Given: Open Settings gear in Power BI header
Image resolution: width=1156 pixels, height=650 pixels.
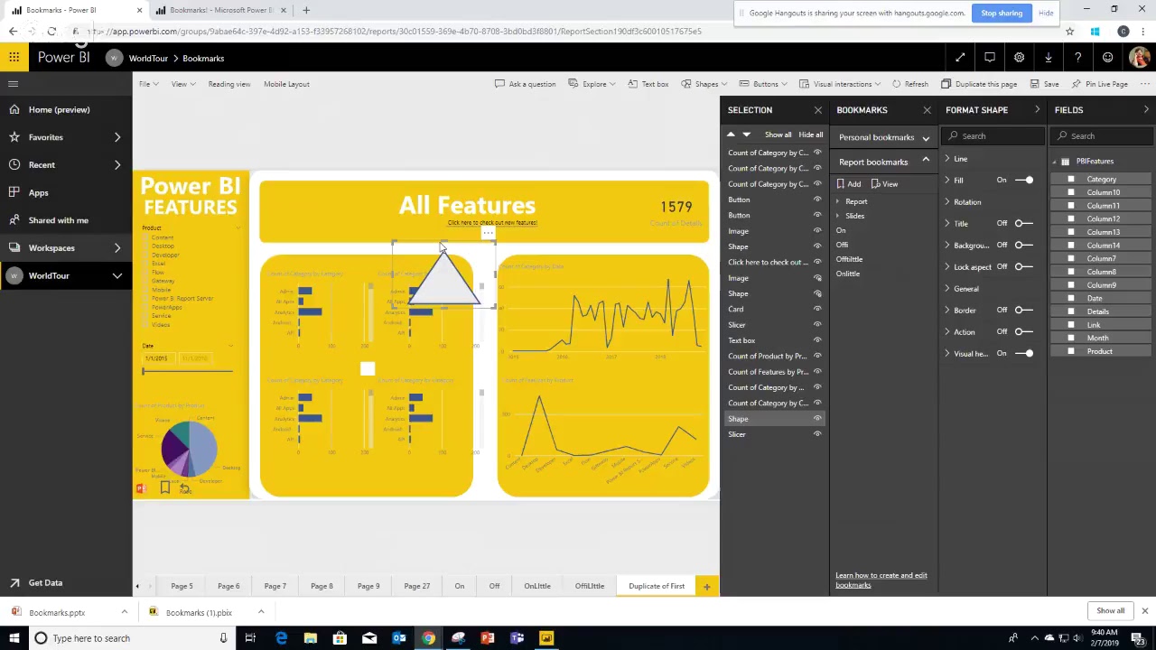Looking at the screenshot, I should 1019,58.
